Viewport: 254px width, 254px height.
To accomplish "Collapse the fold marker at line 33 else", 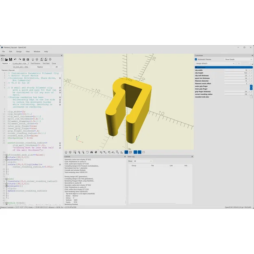I will [x=7, y=179].
